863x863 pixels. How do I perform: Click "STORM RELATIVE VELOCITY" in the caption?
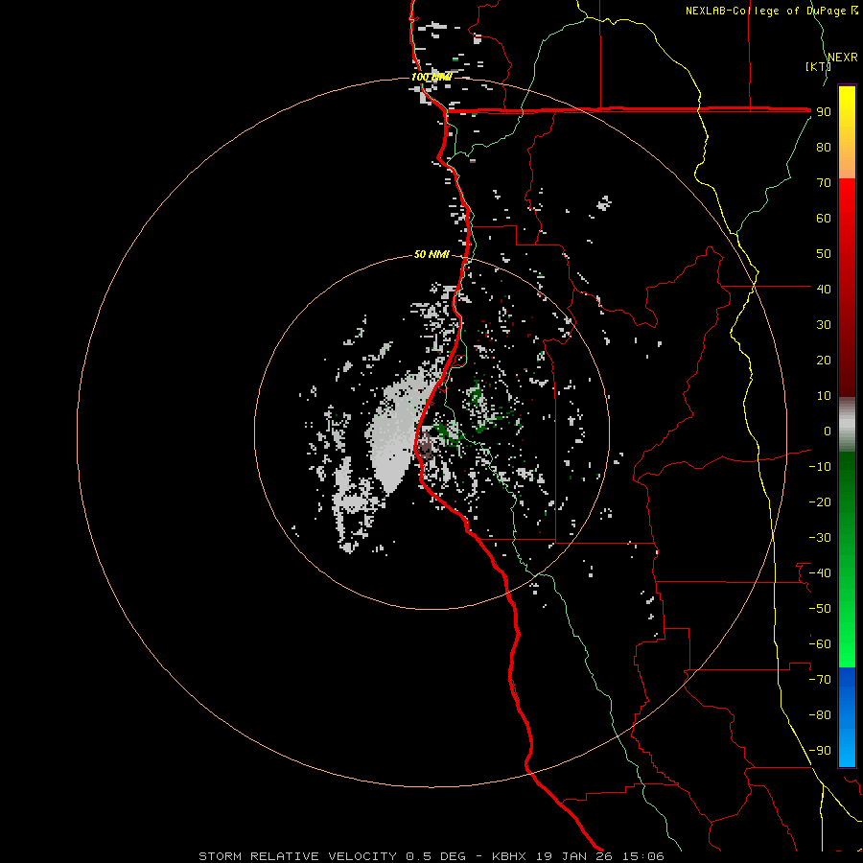coord(297,856)
